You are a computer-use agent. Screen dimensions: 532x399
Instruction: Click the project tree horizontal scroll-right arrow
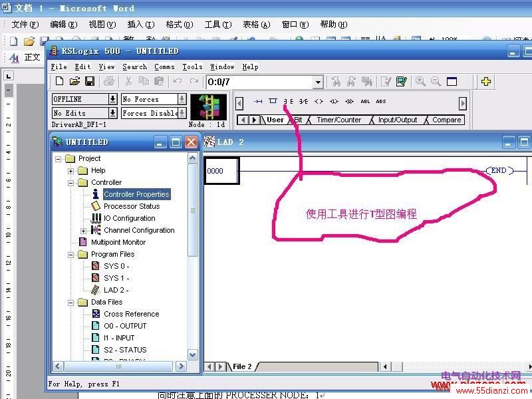click(181, 366)
